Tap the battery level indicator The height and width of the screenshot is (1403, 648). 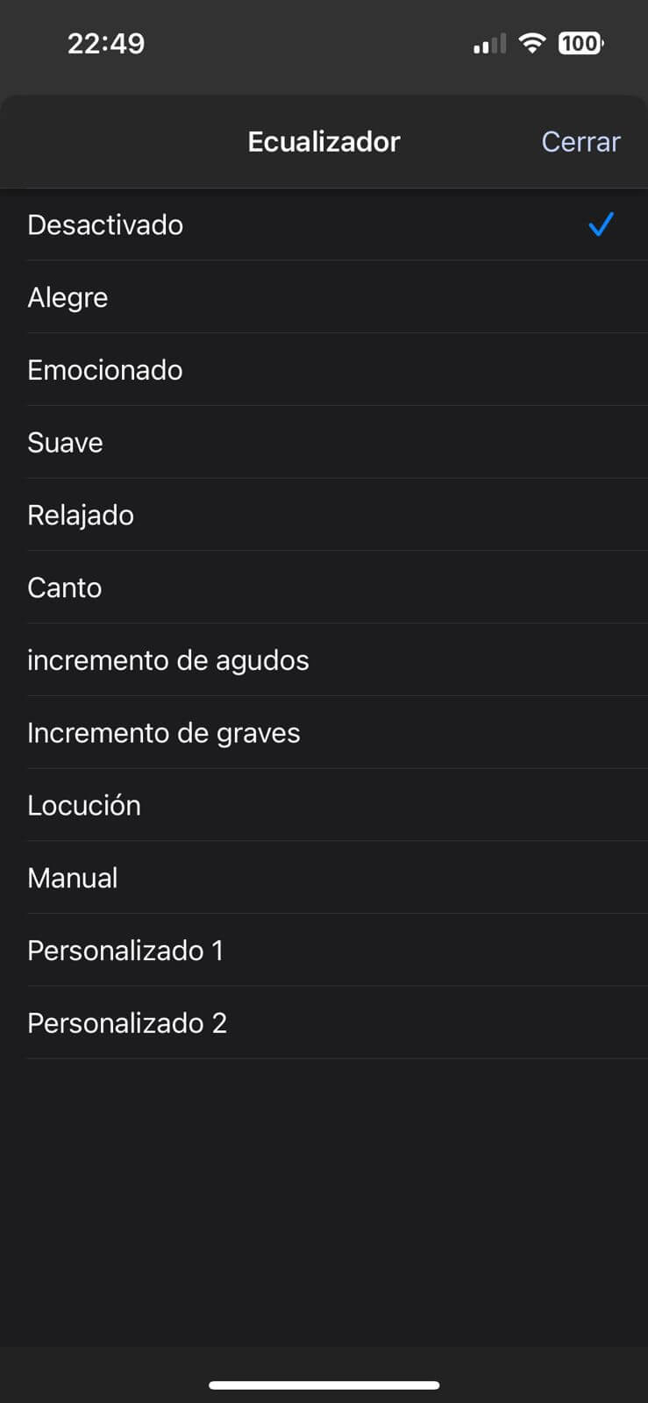click(x=580, y=43)
